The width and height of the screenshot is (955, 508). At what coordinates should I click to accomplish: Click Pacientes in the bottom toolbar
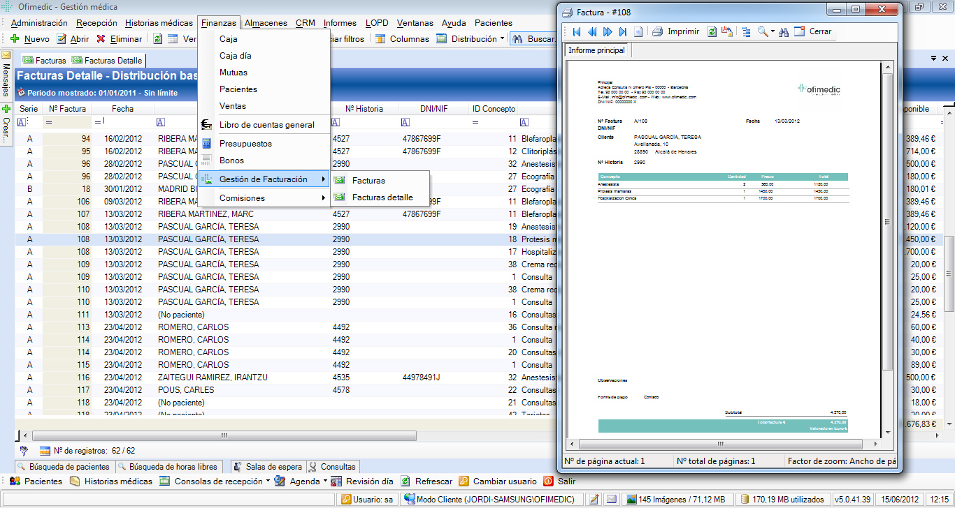pyautogui.click(x=36, y=481)
